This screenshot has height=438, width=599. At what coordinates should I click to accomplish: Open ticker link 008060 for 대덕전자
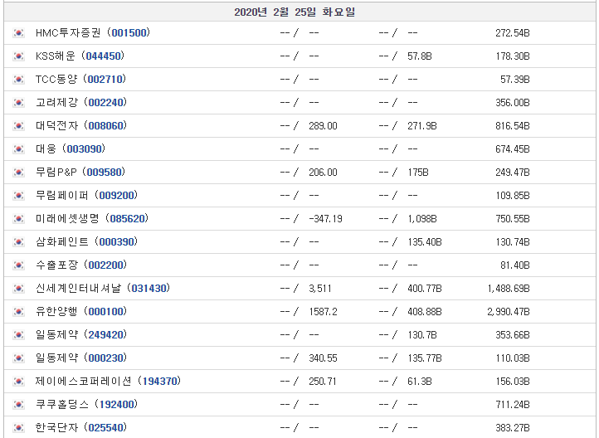[106, 125]
